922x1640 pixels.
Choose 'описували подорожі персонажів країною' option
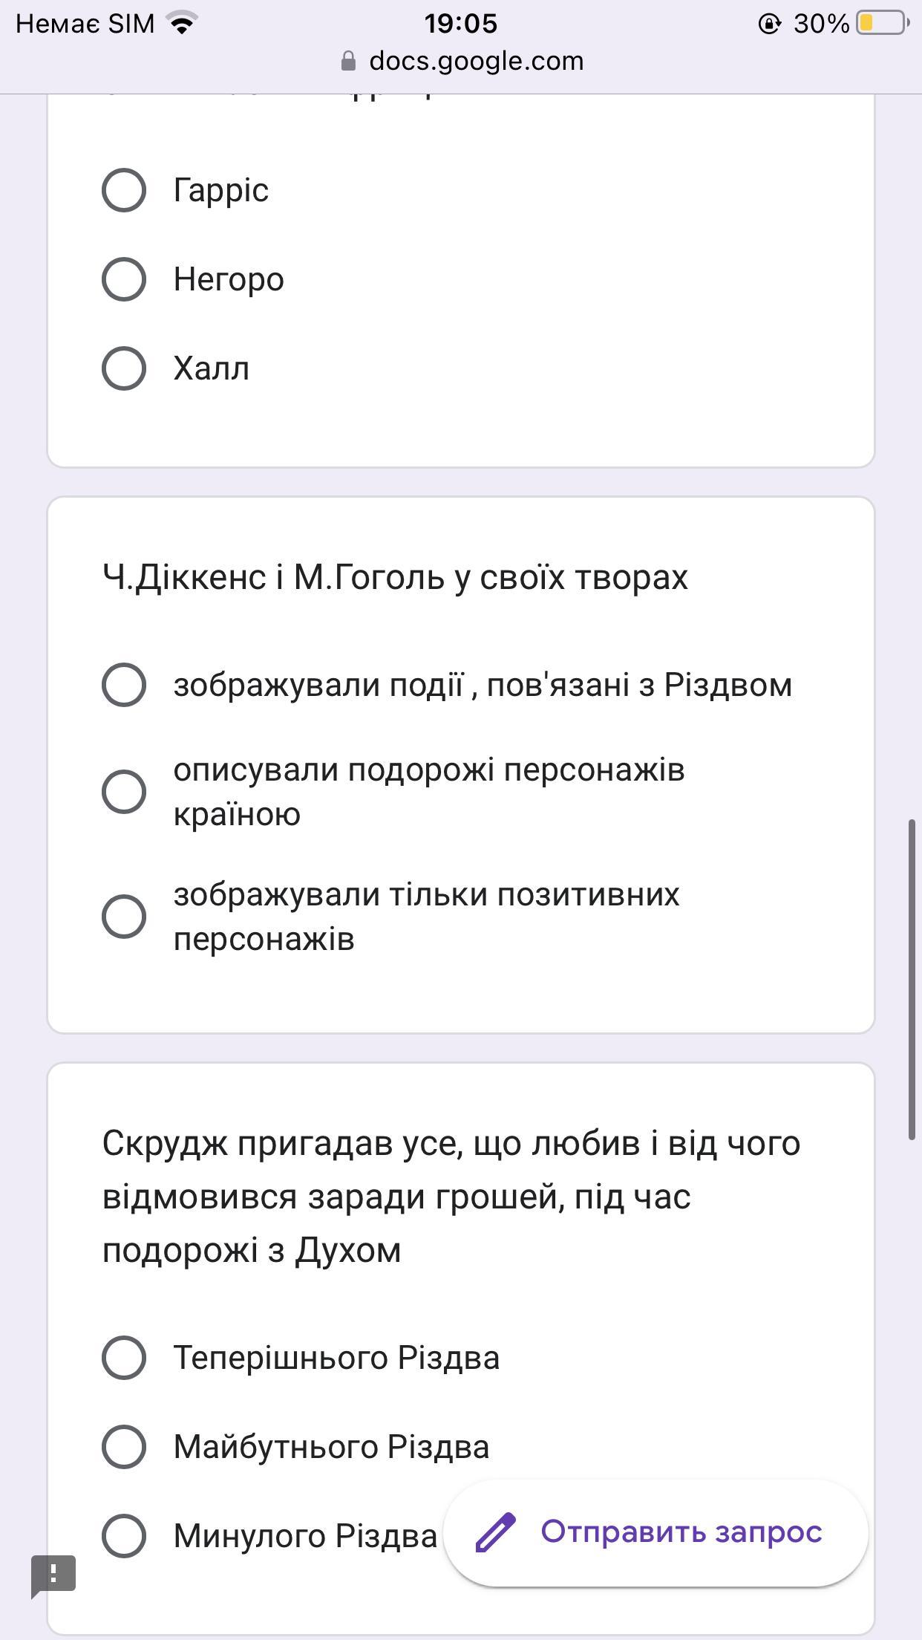pos(124,792)
